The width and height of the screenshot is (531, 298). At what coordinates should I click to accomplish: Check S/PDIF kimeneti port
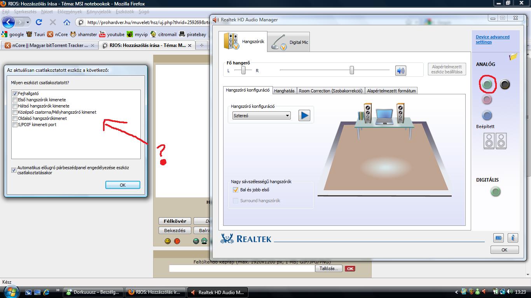coord(15,125)
